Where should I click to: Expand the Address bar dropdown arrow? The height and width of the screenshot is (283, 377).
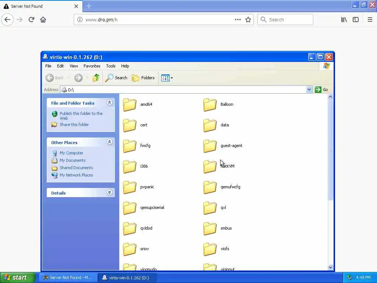coord(309,90)
